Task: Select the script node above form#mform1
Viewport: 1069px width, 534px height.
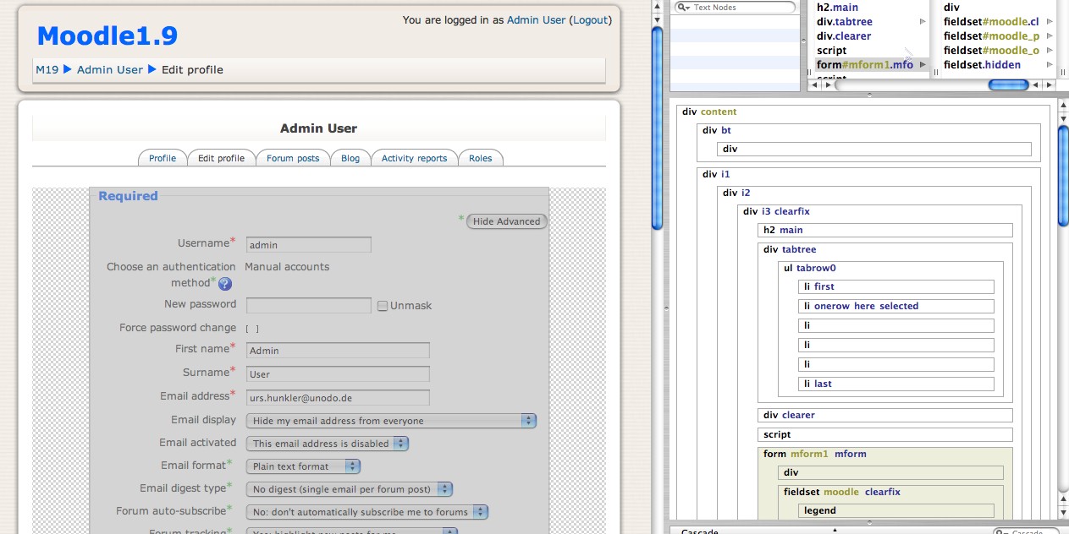Action: (x=871, y=51)
